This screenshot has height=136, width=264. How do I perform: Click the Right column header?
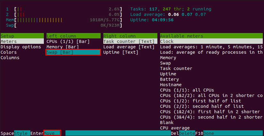[x=130, y=36]
